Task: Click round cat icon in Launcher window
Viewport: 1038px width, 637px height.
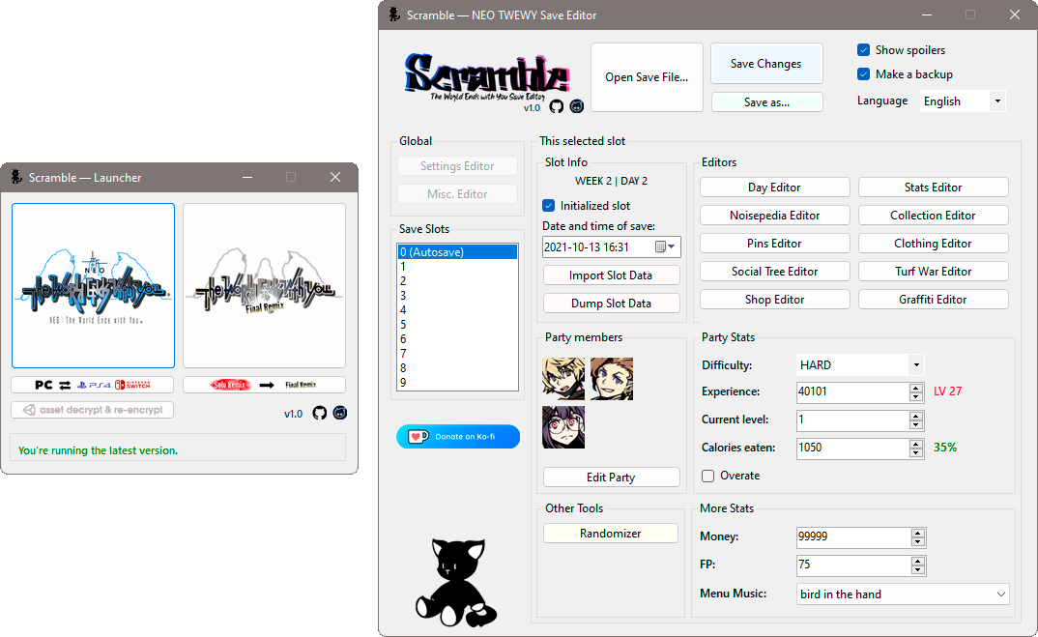Action: pyautogui.click(x=340, y=413)
